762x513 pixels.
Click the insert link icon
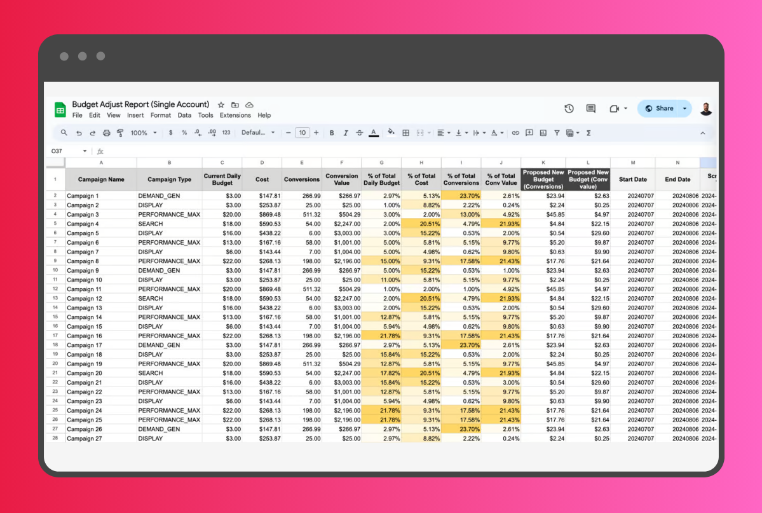coord(515,133)
